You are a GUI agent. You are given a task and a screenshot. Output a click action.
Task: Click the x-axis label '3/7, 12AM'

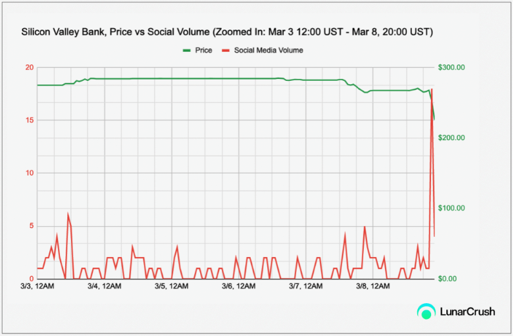pyautogui.click(x=306, y=286)
